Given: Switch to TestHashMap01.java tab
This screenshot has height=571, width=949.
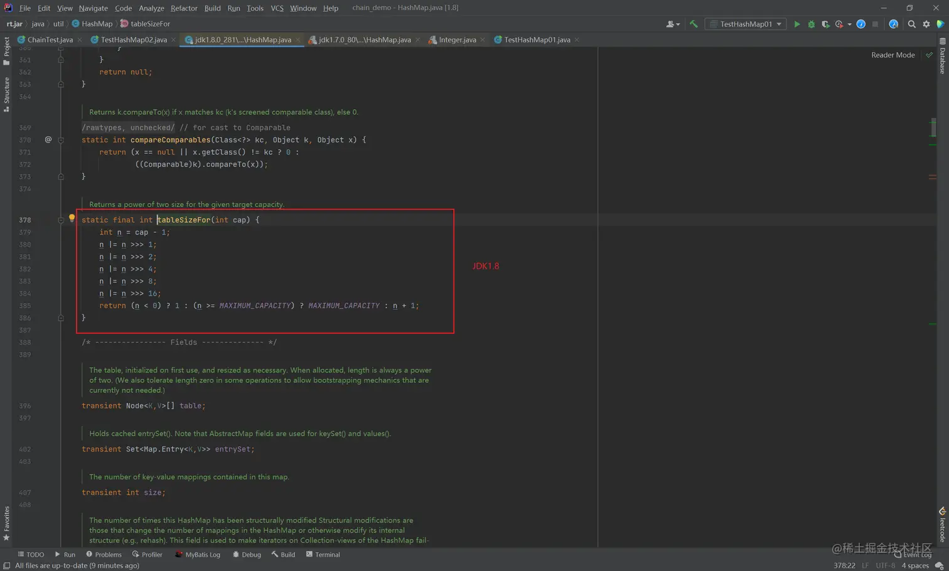Looking at the screenshot, I should tap(537, 40).
